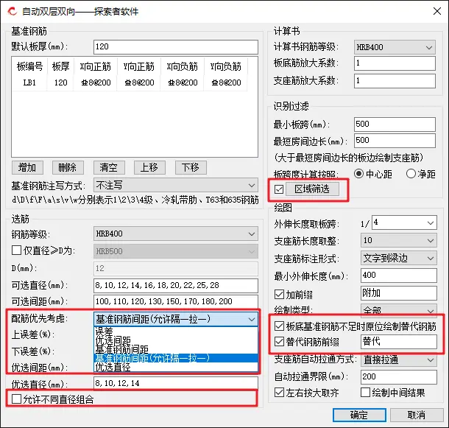
Task: Click the 区域筛选 button
Action: tap(312, 189)
